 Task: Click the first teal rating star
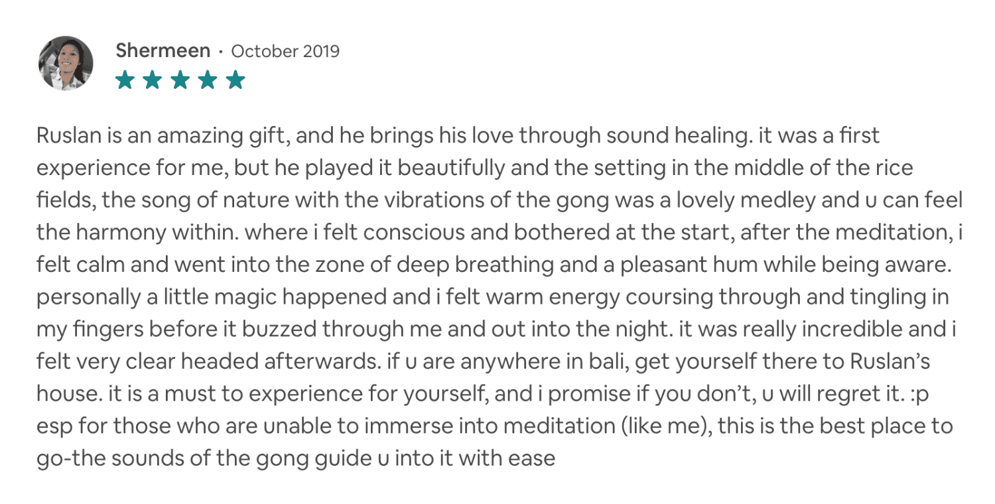(125, 81)
